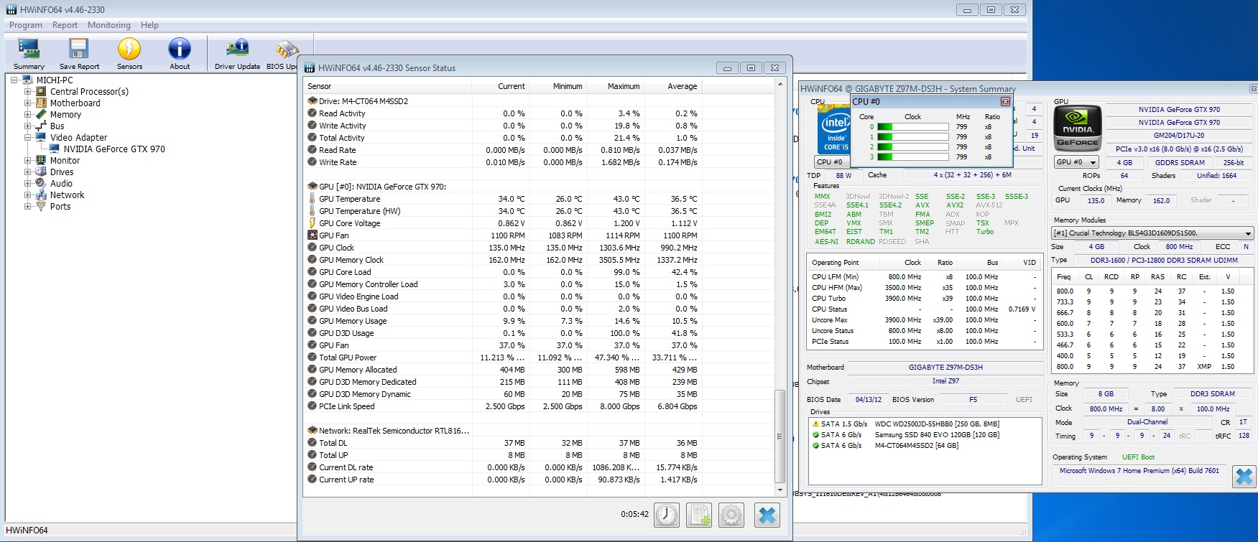
Task: Click the icon beside GPU [#0]: NVIDIA GeForce GTX 970
Action: (x=313, y=187)
